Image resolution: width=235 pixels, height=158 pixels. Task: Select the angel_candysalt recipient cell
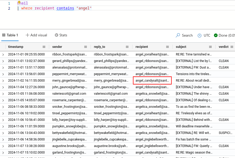coord(152,81)
